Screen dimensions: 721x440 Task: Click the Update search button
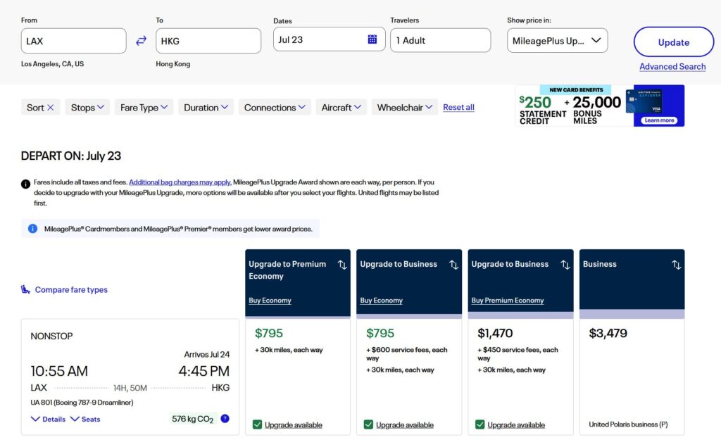tap(673, 42)
